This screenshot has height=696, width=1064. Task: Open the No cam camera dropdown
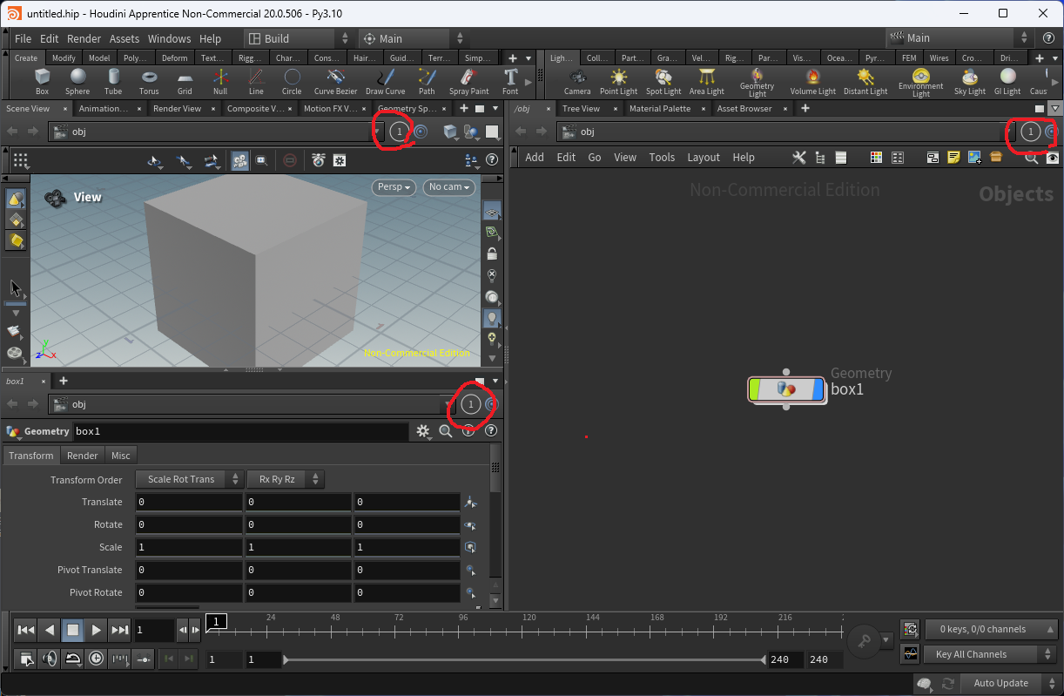[x=448, y=187]
